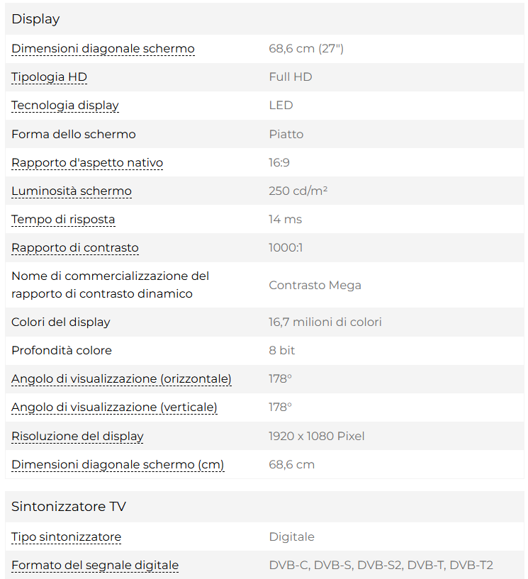Open the "Risoluzione del display" term
Image resolution: width=528 pixels, height=579 pixels.
(77, 437)
